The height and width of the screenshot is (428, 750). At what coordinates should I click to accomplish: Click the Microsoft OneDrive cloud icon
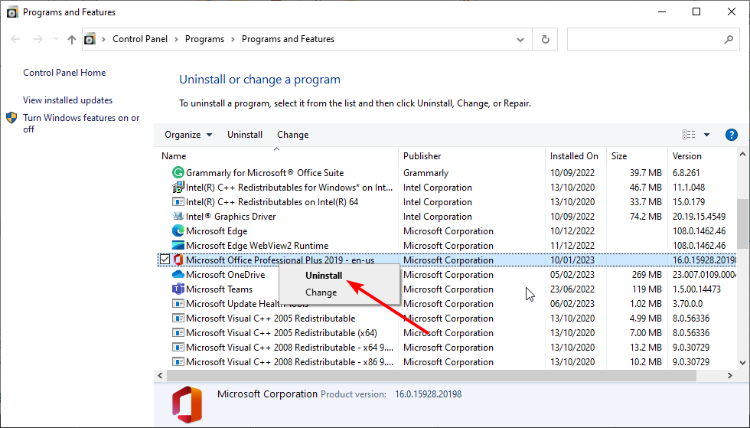178,274
